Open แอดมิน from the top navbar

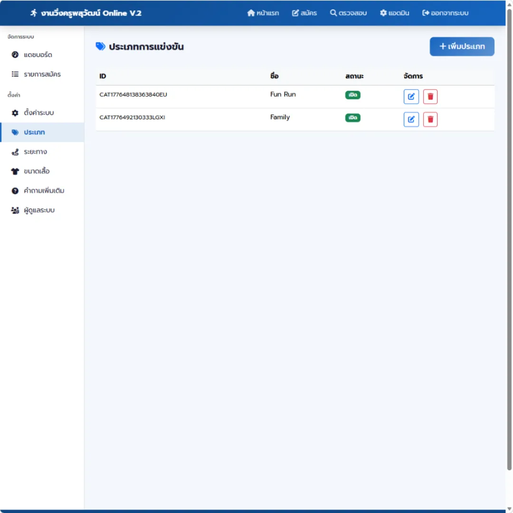pyautogui.click(x=395, y=13)
